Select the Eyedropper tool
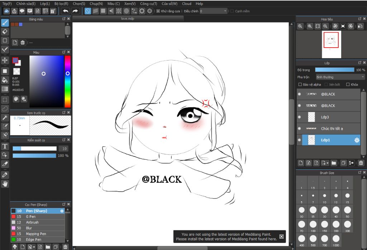Screen dimensions: 367x250 tap(5, 175)
